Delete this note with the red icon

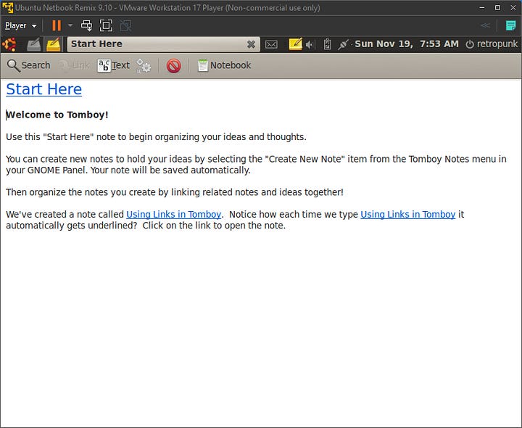(174, 65)
